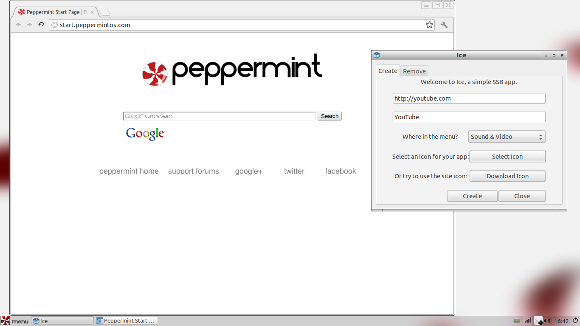Open the peppermint home link
Viewport: 580px width, 326px height.
tap(129, 171)
